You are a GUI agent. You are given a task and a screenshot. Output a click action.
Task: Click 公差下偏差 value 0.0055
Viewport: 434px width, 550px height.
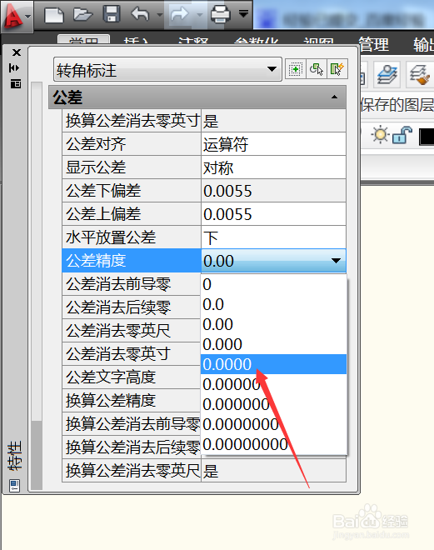click(x=273, y=191)
